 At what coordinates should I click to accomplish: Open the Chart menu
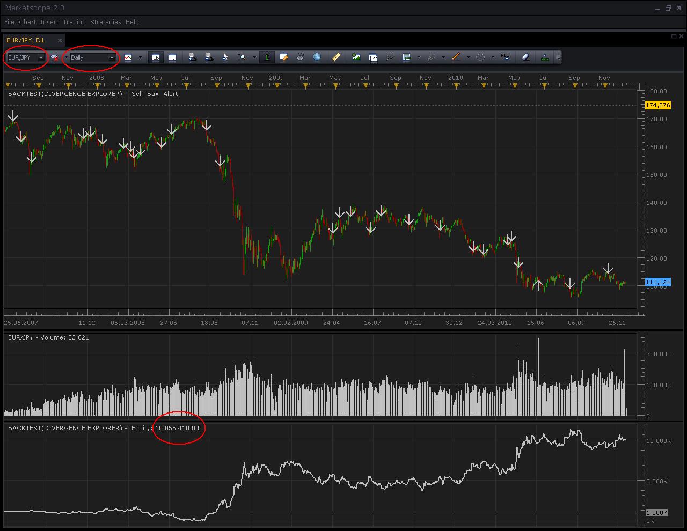click(27, 22)
